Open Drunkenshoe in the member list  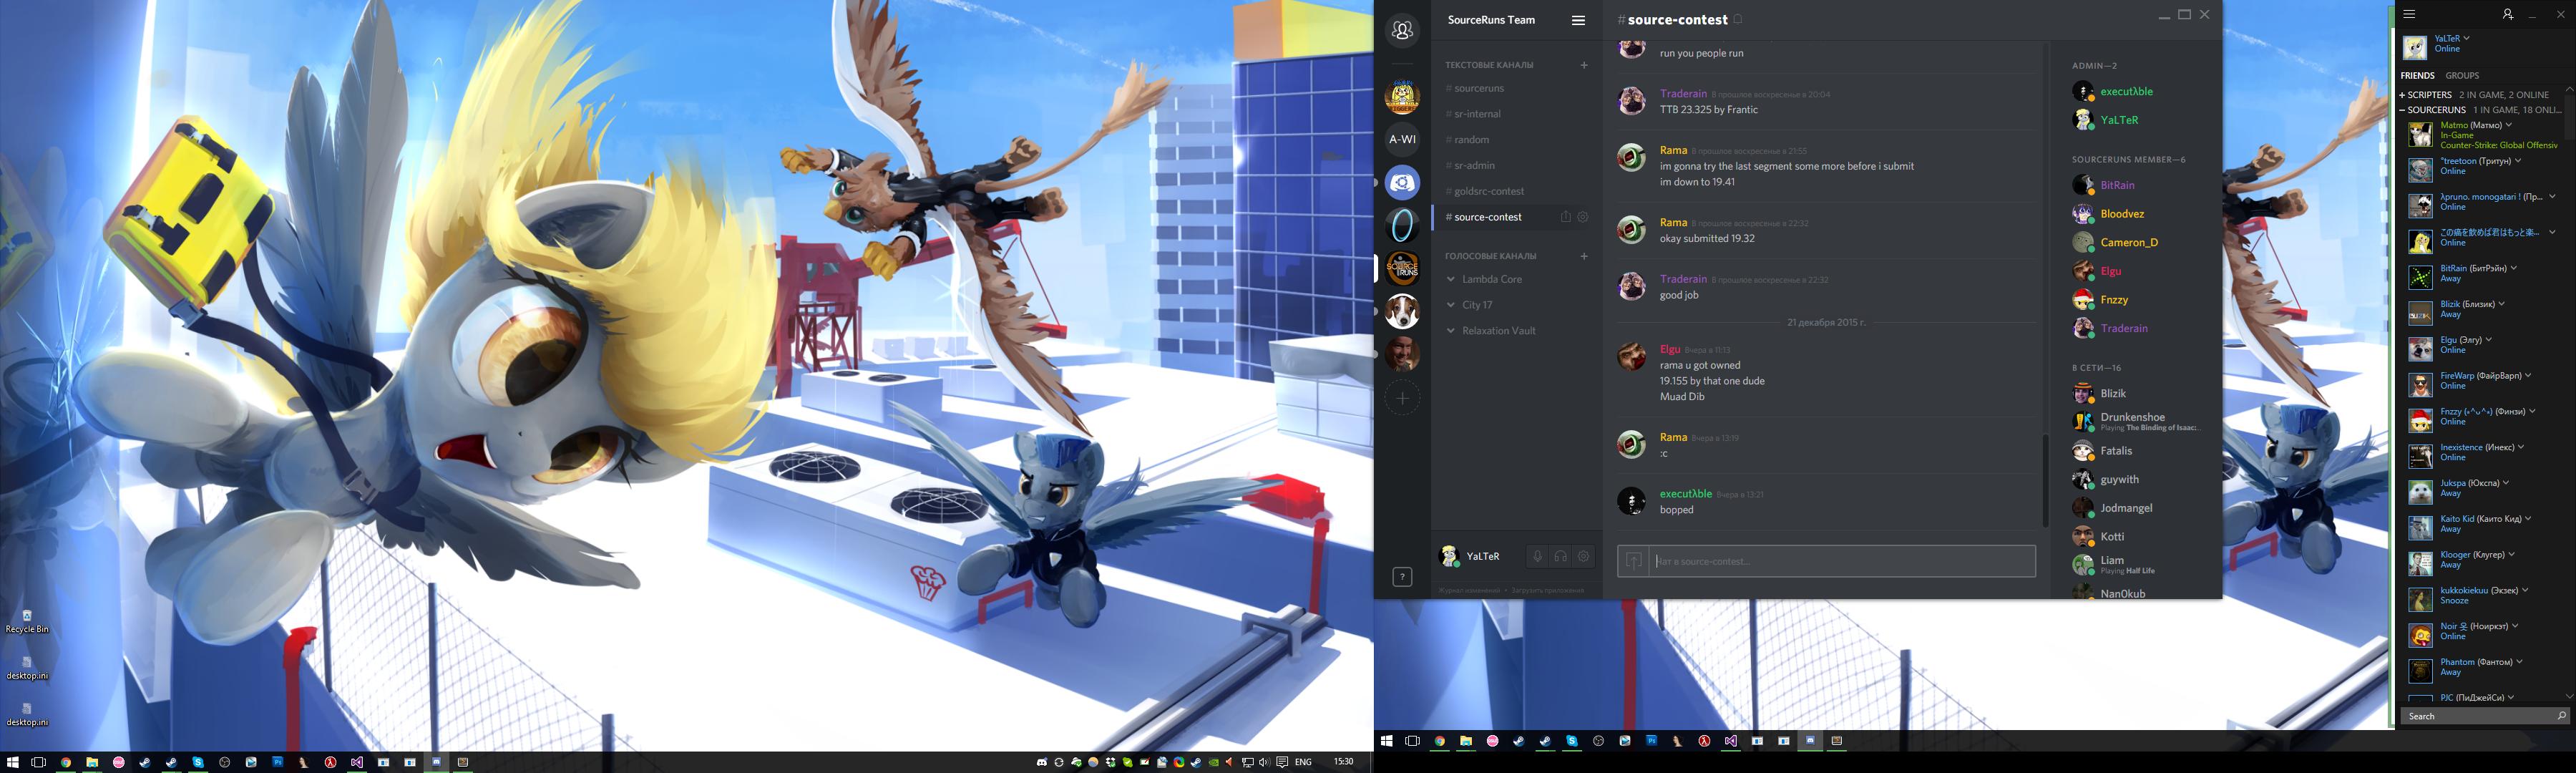(2133, 421)
